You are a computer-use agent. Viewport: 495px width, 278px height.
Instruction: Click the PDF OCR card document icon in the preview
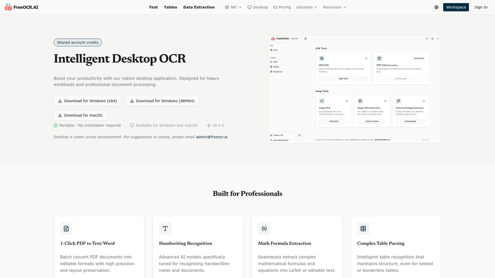(x=322, y=58)
